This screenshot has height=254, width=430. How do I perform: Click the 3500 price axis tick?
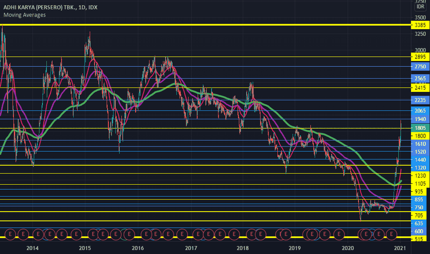click(x=420, y=18)
